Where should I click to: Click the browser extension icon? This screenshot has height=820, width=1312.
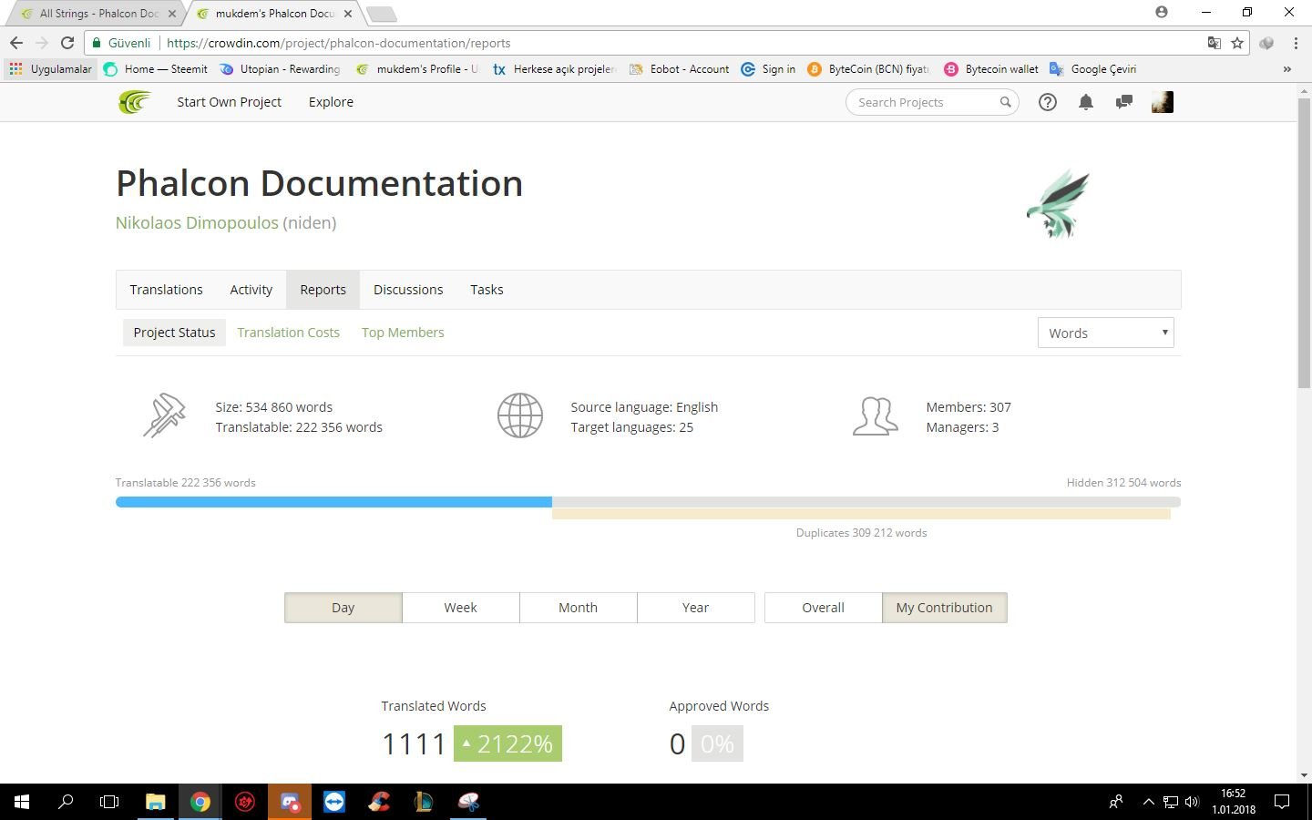[1266, 43]
